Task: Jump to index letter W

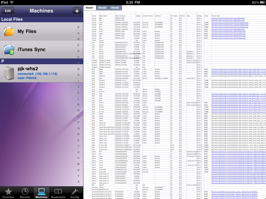Action: tap(78, 164)
